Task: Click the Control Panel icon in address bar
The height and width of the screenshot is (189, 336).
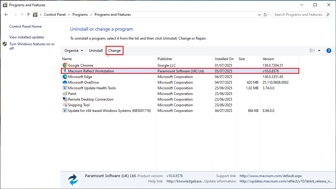Action: coord(35,15)
